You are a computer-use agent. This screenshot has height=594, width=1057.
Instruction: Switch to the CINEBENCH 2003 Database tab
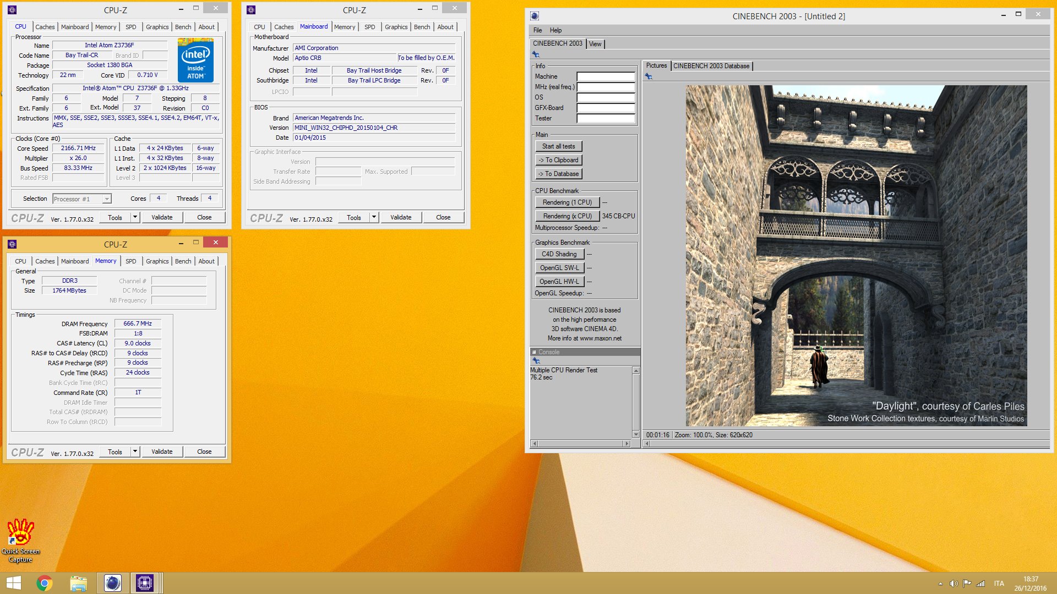711,66
